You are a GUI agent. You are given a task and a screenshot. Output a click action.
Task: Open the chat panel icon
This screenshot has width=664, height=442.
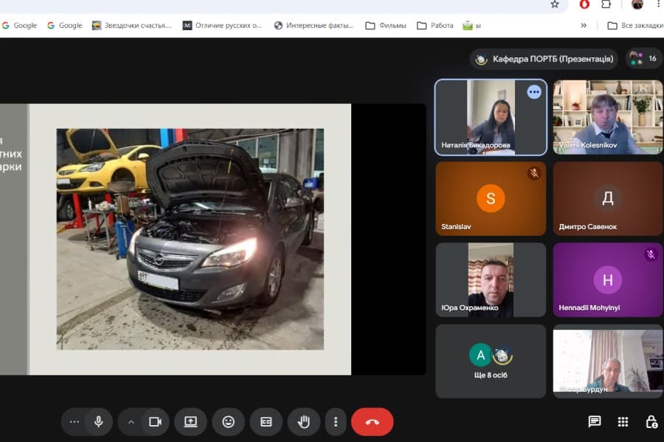tap(595, 421)
